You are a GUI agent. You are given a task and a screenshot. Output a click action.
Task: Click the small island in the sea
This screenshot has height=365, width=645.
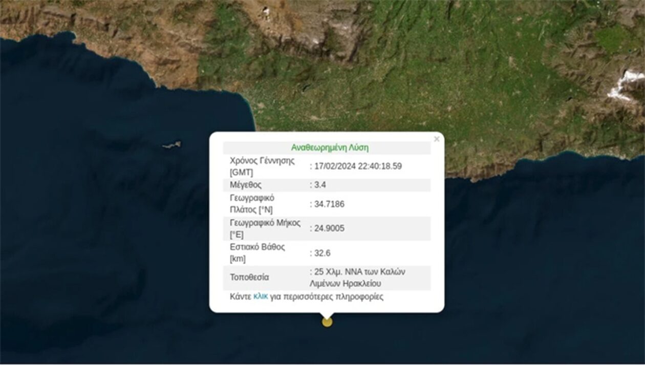tap(172, 145)
